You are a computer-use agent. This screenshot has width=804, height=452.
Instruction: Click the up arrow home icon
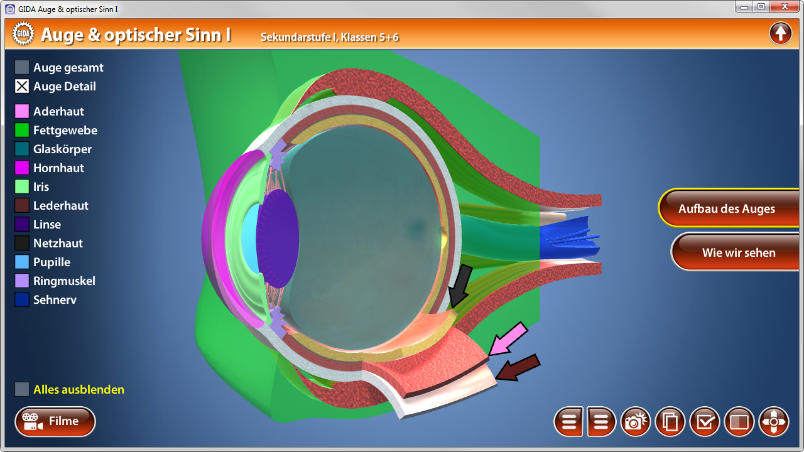click(x=780, y=33)
